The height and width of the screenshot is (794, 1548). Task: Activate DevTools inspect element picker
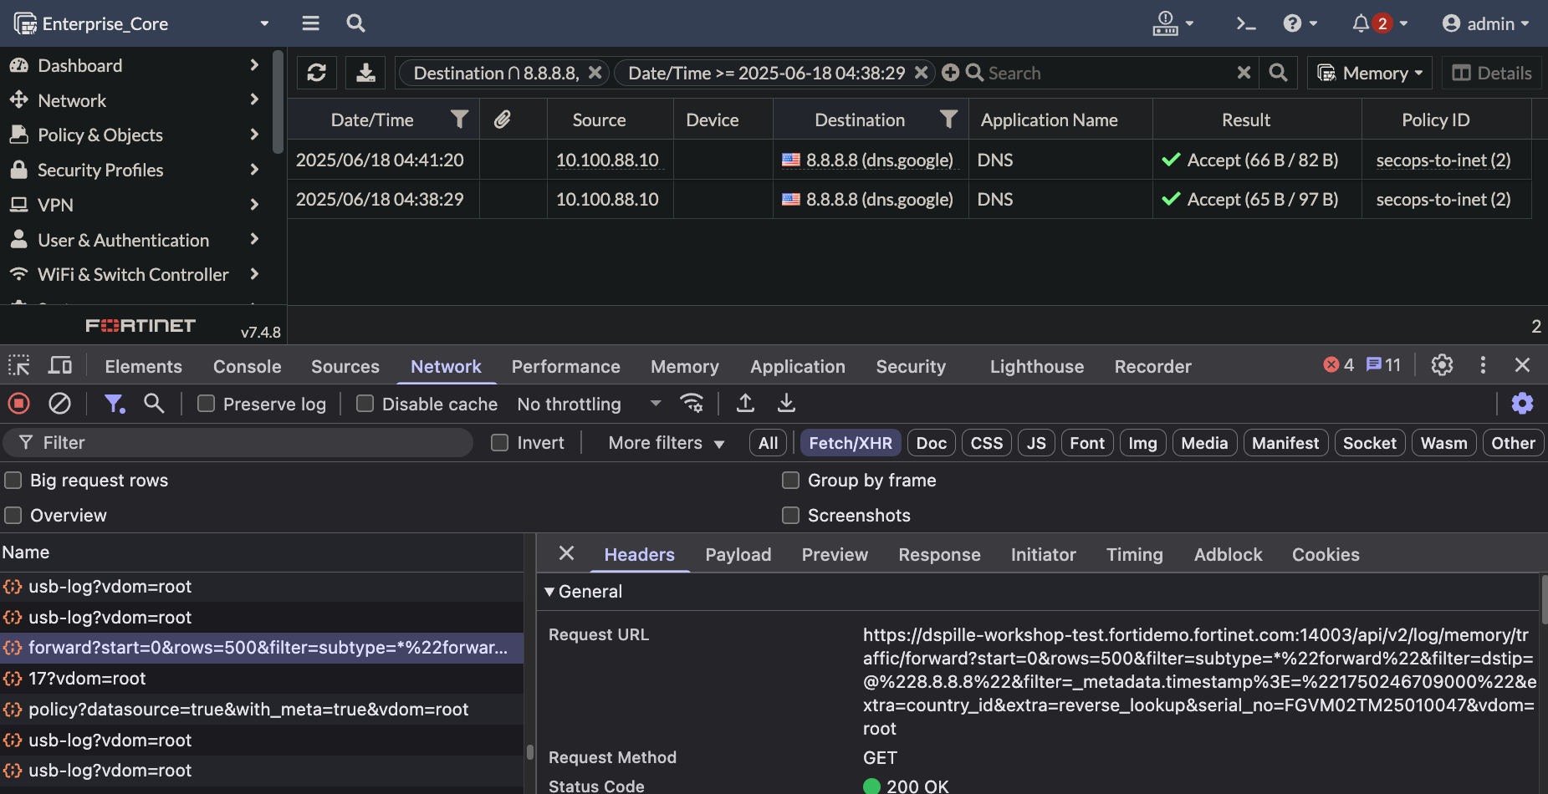click(19, 365)
